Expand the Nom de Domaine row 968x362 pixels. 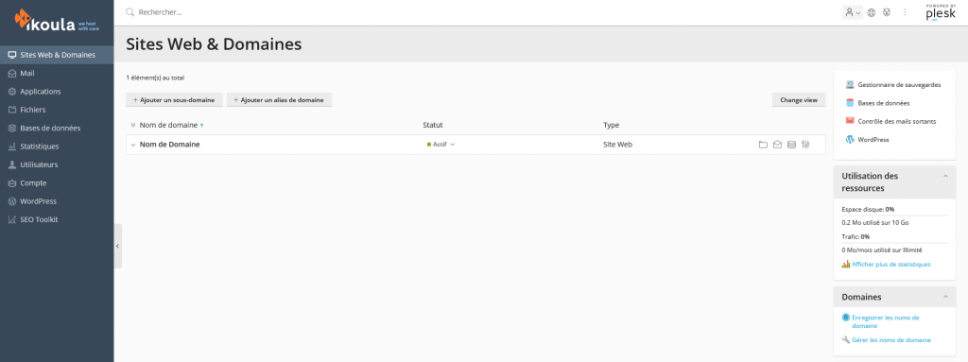coord(132,145)
